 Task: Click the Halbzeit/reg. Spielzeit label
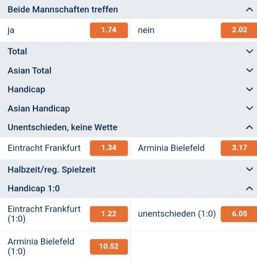point(51,169)
